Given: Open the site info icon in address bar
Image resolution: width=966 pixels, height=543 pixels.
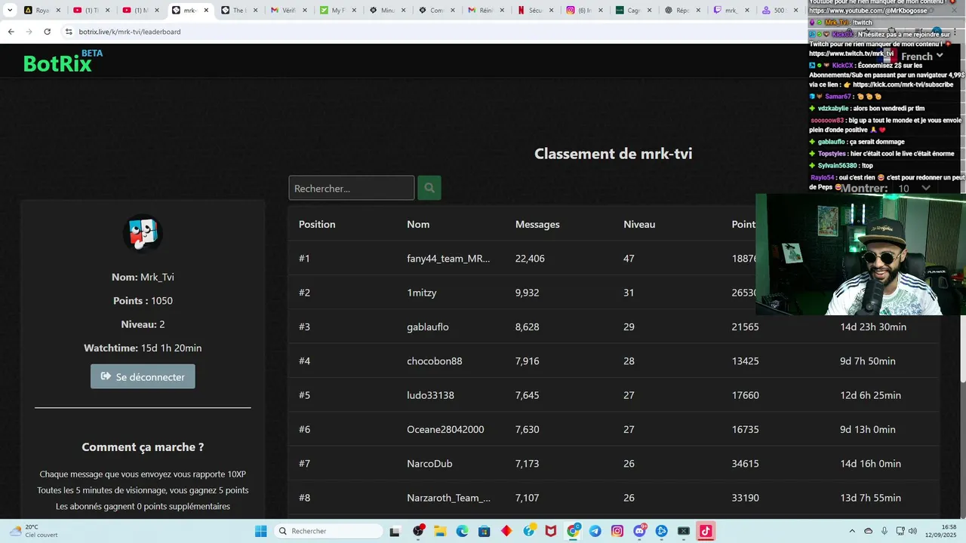Looking at the screenshot, I should 69,32.
